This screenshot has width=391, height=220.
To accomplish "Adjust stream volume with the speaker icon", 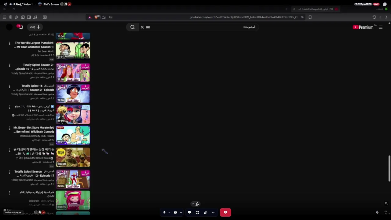I will 377,212.
